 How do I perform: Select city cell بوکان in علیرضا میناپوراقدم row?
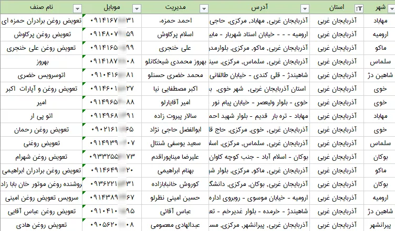click(380, 157)
